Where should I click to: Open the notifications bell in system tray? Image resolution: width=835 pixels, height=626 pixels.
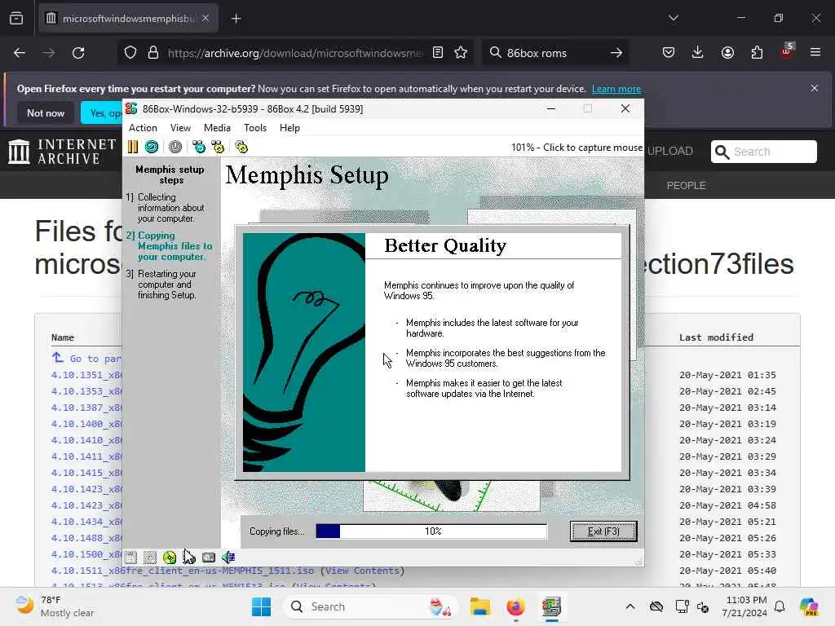(x=780, y=606)
